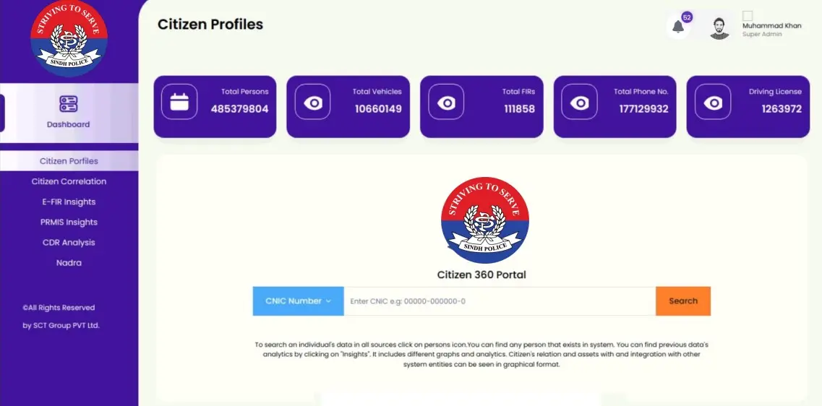
Task: Click the chevron arrow beside CNIC Number
Action: click(329, 301)
